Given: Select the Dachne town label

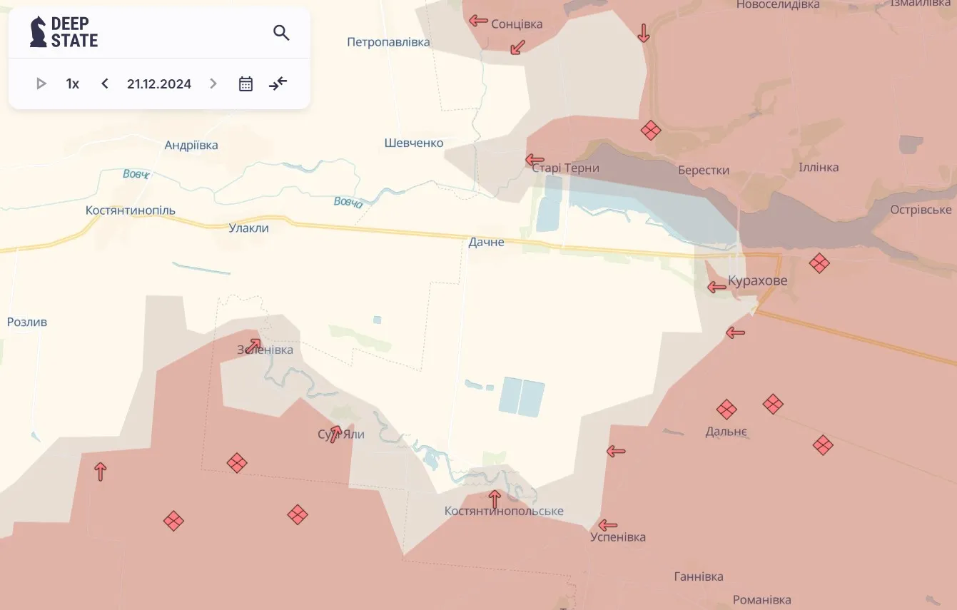Looking at the screenshot, I should [x=486, y=242].
